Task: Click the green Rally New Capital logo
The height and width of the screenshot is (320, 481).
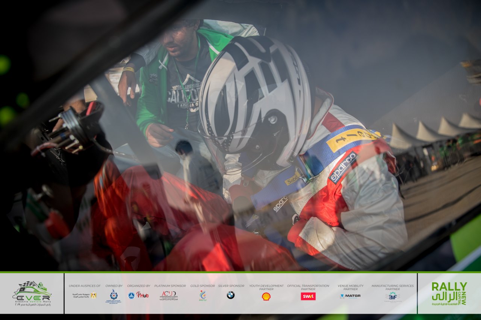Action: click(449, 293)
